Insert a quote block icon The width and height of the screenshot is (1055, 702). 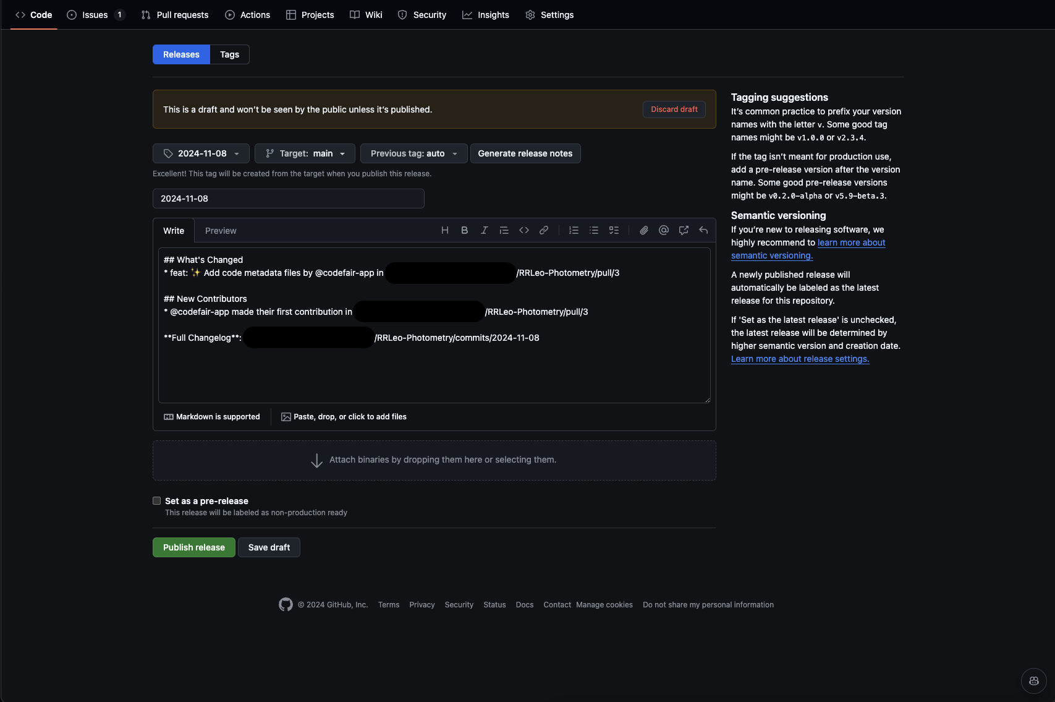(504, 230)
